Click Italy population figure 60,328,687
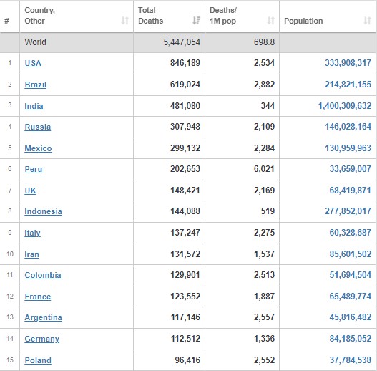Image resolution: width=377 pixels, height=371 pixels. pyautogui.click(x=350, y=233)
